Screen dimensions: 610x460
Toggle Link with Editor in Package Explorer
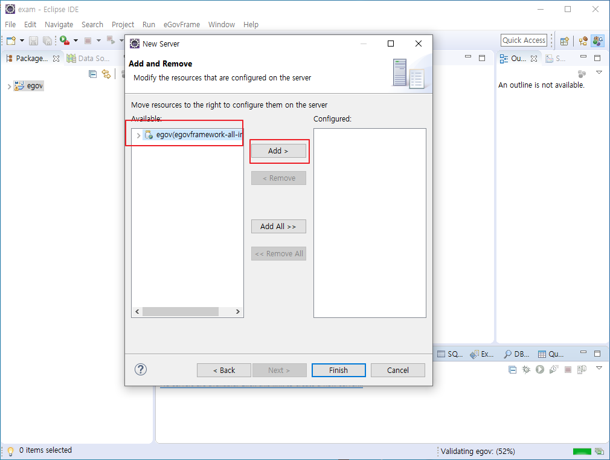point(106,74)
